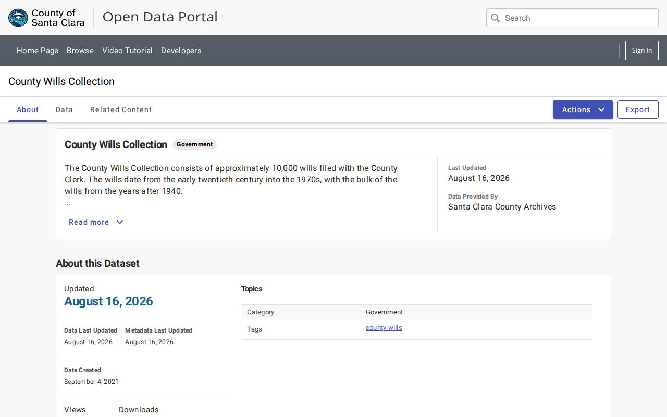Select the About this Dataset heading
This screenshot has width=667, height=417.
(97, 263)
